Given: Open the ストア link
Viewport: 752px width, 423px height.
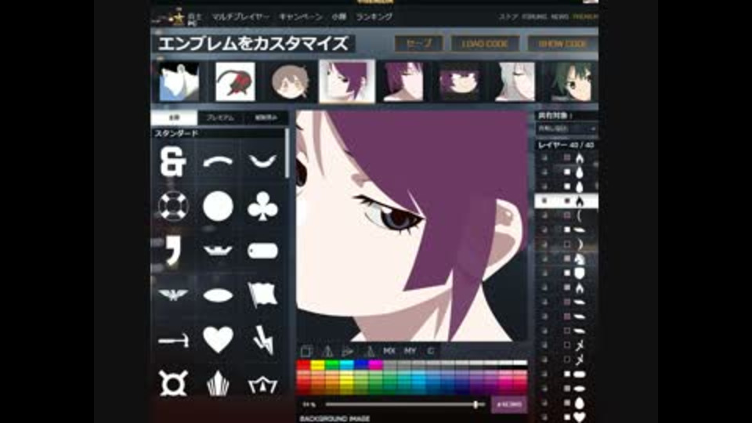Looking at the screenshot, I should 508,16.
